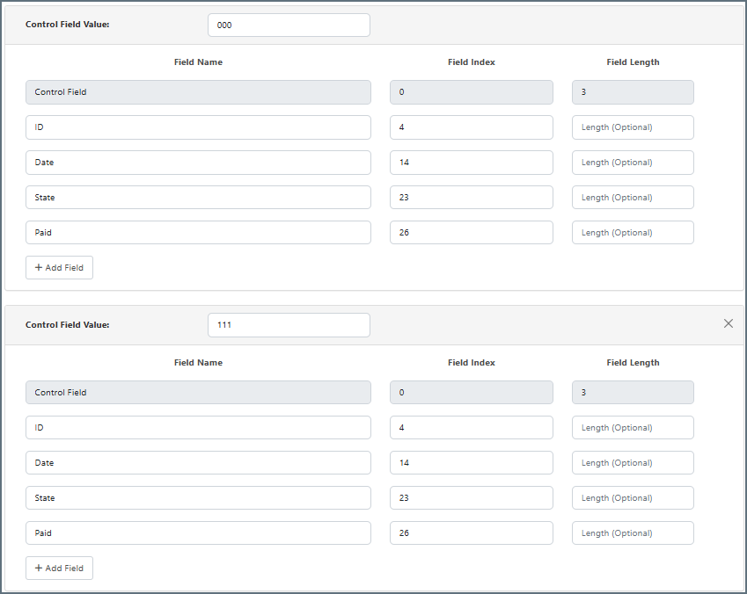Click Add Field button in the 000 section
Image resolution: width=747 pixels, height=594 pixels.
(59, 268)
